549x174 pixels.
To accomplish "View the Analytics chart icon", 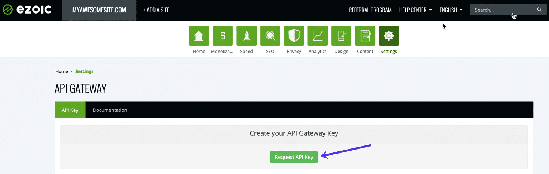I will point(317,36).
